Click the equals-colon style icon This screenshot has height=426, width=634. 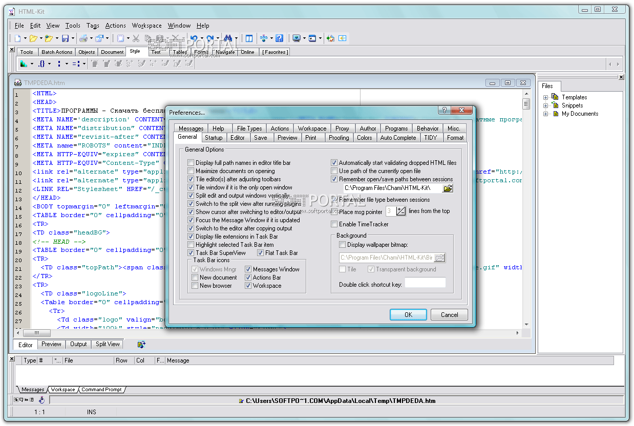point(76,64)
